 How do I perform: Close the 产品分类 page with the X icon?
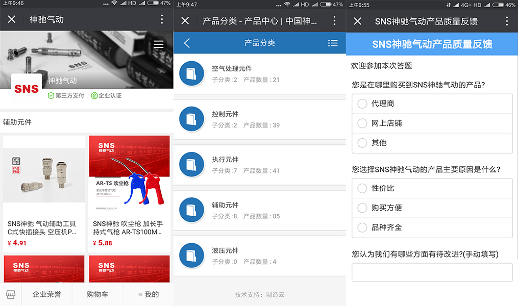point(185,21)
